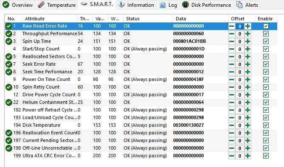Select the Disk Temperature attribute row
Image resolution: width=284 pixels, height=167 pixels.
141,125
